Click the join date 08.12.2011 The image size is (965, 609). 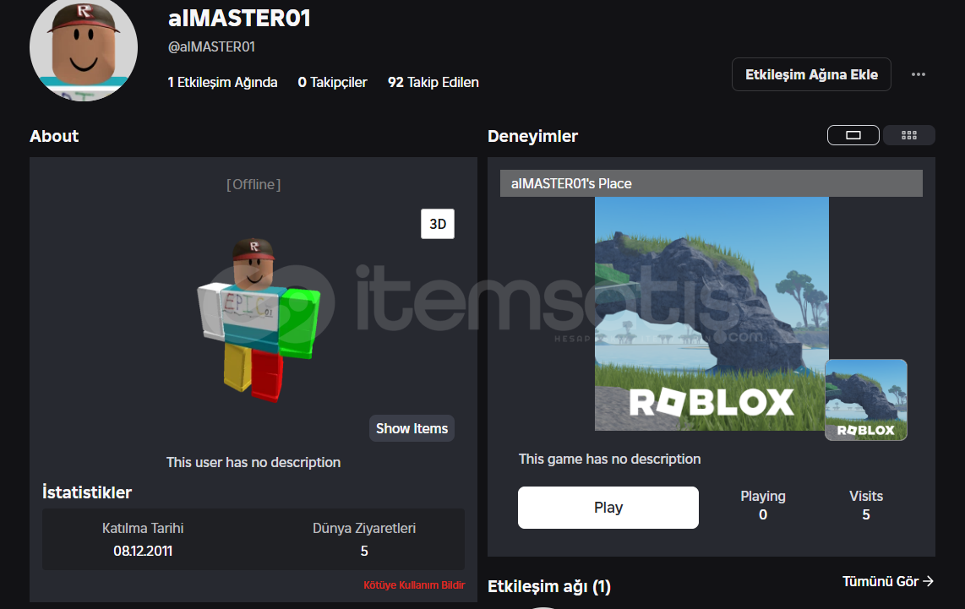[143, 552]
